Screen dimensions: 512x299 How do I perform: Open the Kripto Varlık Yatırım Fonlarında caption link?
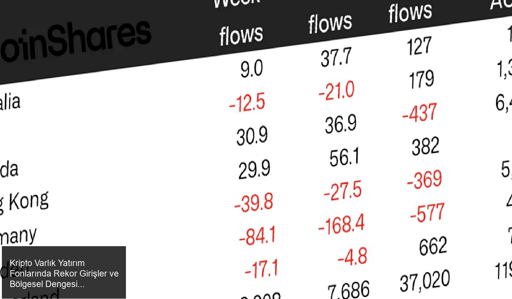point(64,274)
